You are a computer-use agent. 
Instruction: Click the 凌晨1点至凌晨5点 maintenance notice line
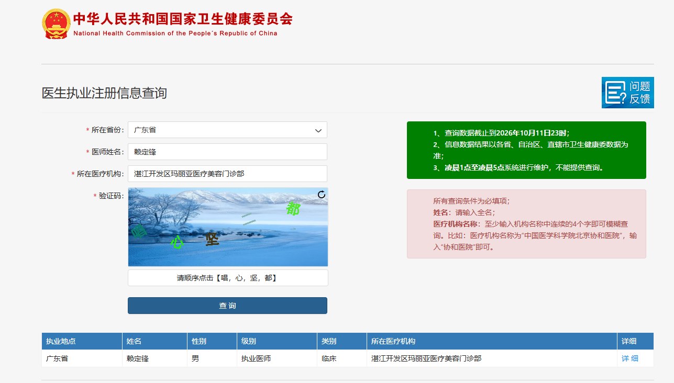pyautogui.click(x=518, y=168)
